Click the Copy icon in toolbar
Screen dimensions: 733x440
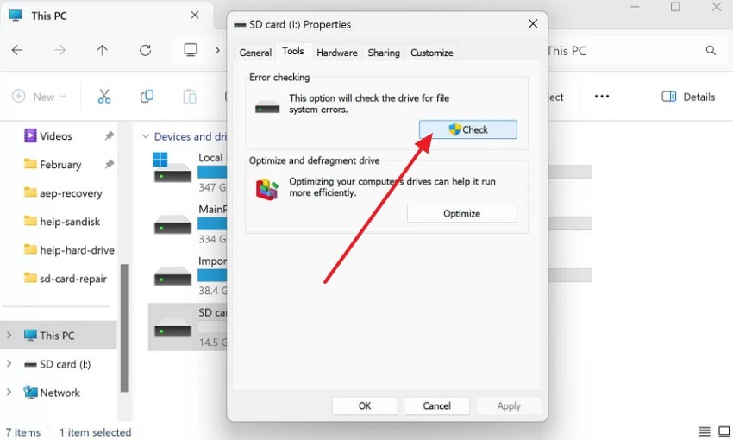point(147,97)
